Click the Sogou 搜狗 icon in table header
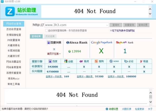The width and height of the screenshot is (156, 111). coord(96,61)
